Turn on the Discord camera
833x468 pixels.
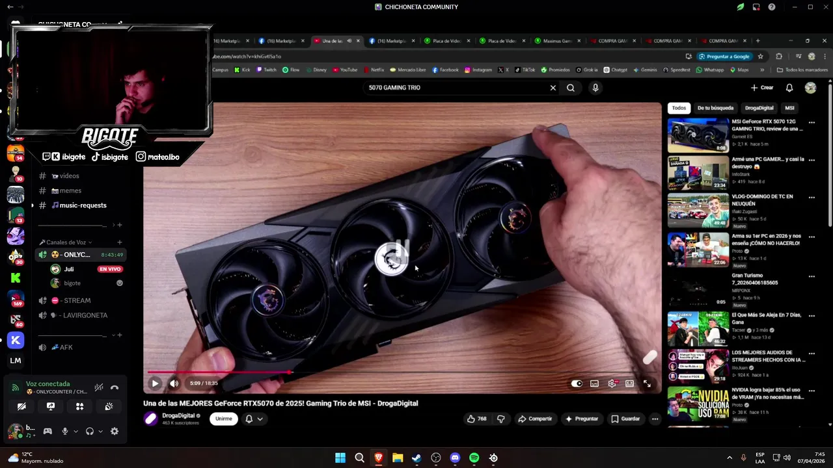[x=21, y=406]
